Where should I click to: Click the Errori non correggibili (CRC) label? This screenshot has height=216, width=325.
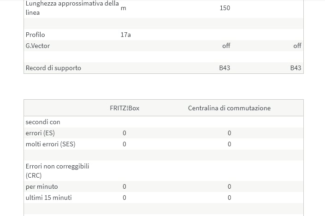coord(57,171)
